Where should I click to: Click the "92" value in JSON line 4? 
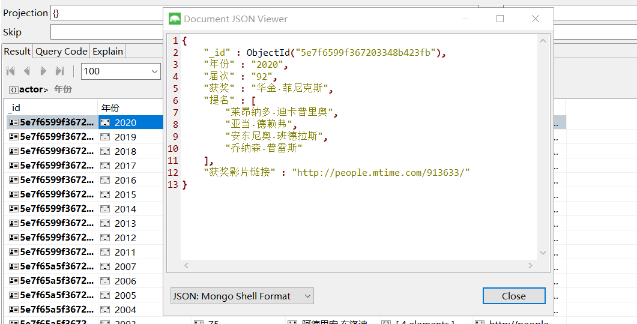pyautogui.click(x=262, y=77)
